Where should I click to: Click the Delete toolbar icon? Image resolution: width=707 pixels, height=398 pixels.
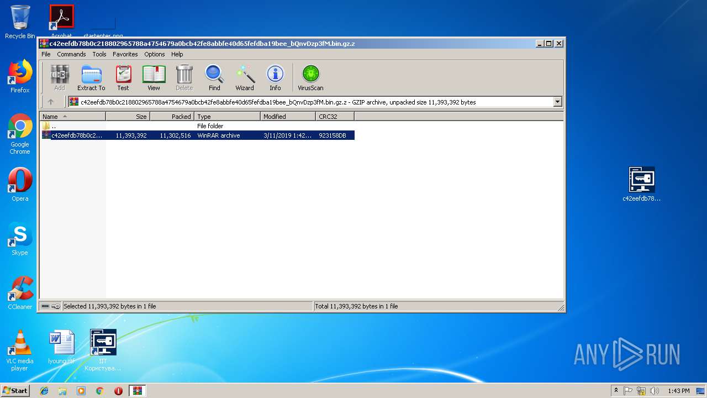pos(184,78)
